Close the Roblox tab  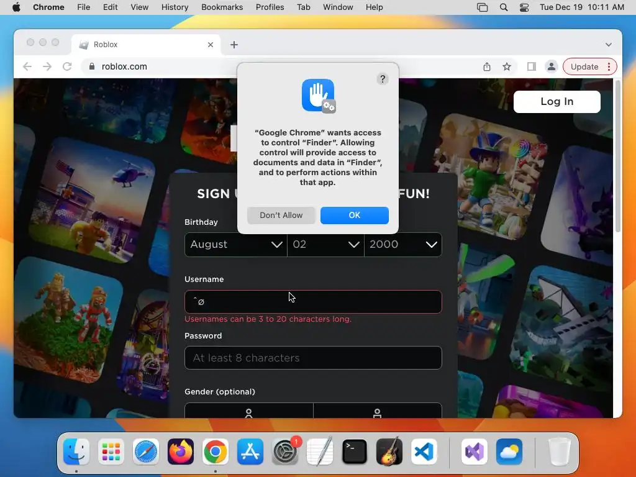[211, 45]
